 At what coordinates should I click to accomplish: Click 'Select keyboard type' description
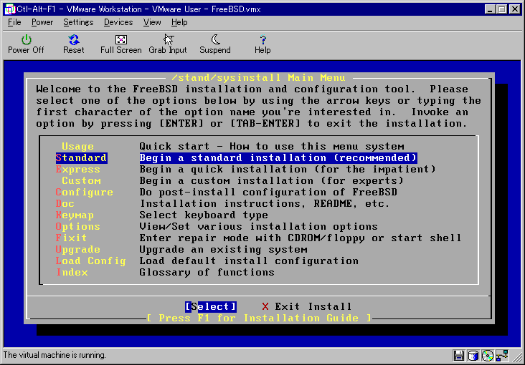pyautogui.click(x=204, y=215)
